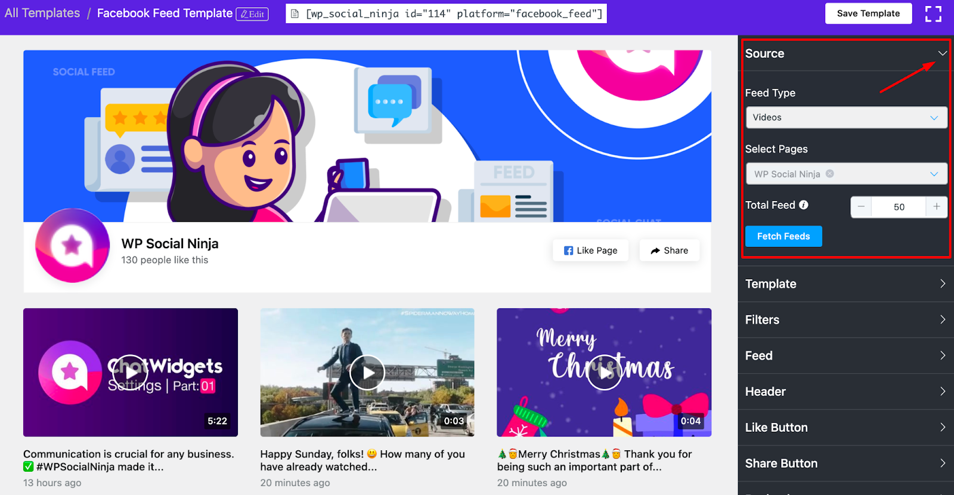The image size is (954, 495).
Task: Click '130 people like this' text
Action: point(165,260)
